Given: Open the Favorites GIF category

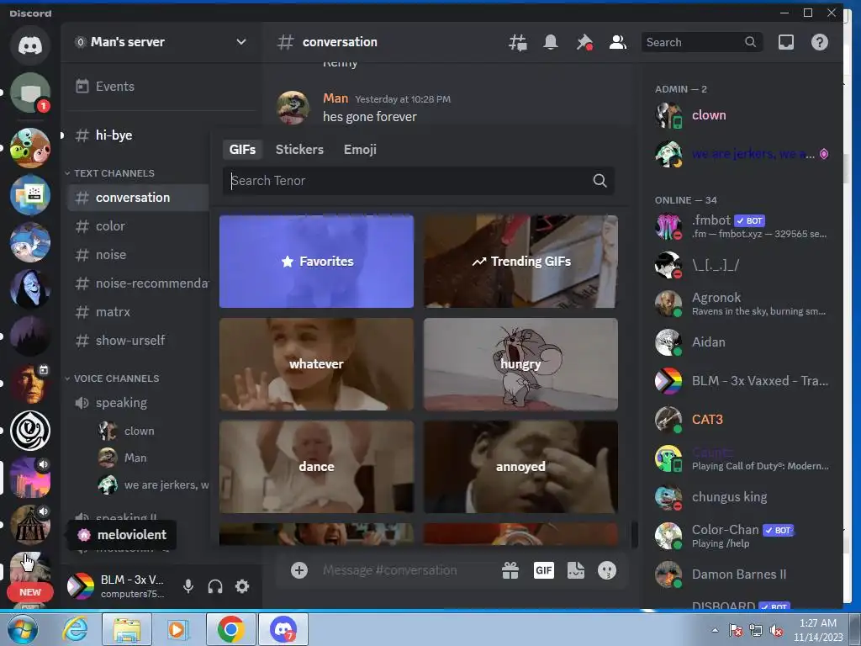Looking at the screenshot, I should [x=316, y=261].
